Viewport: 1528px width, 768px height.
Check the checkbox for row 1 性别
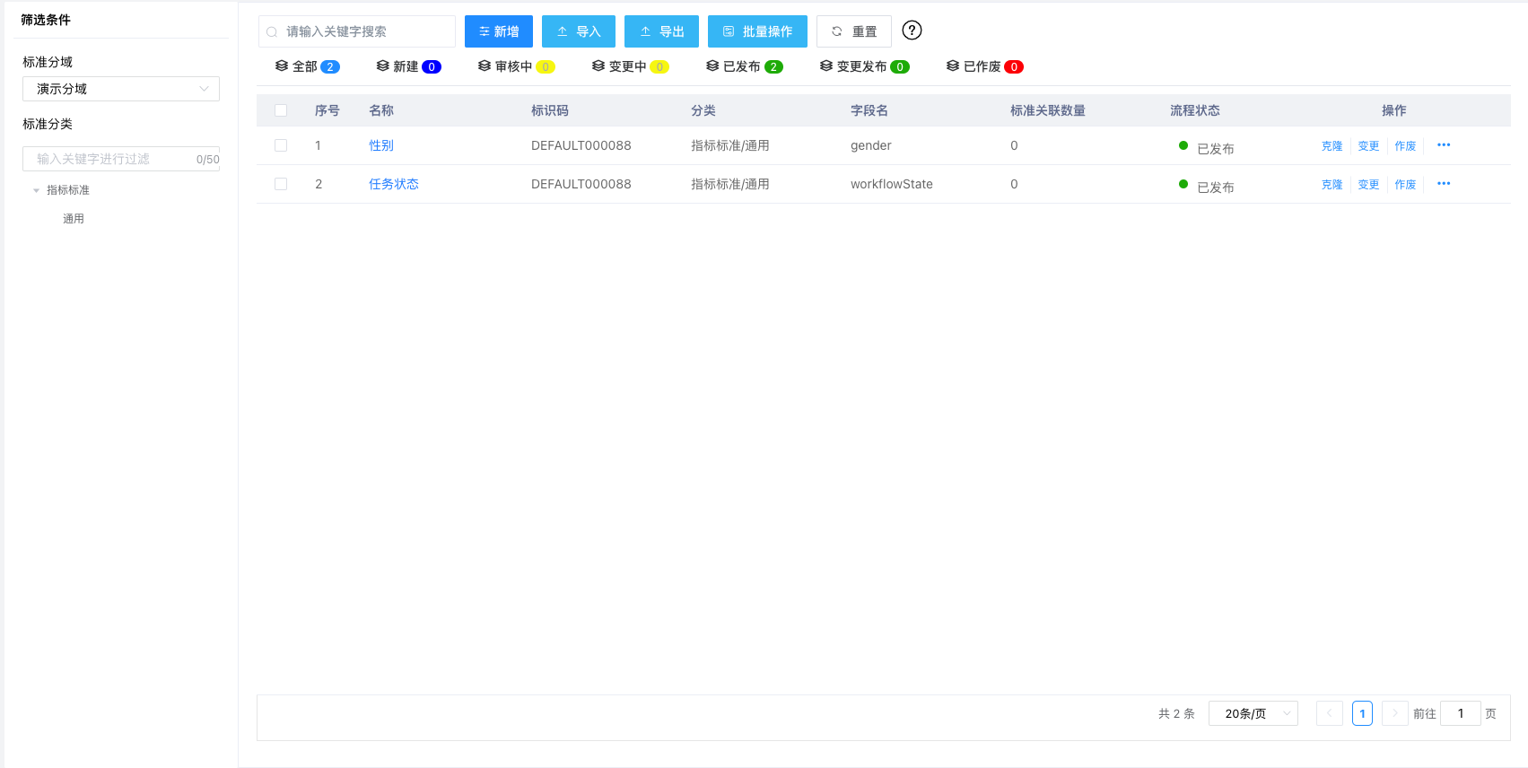pos(281,145)
